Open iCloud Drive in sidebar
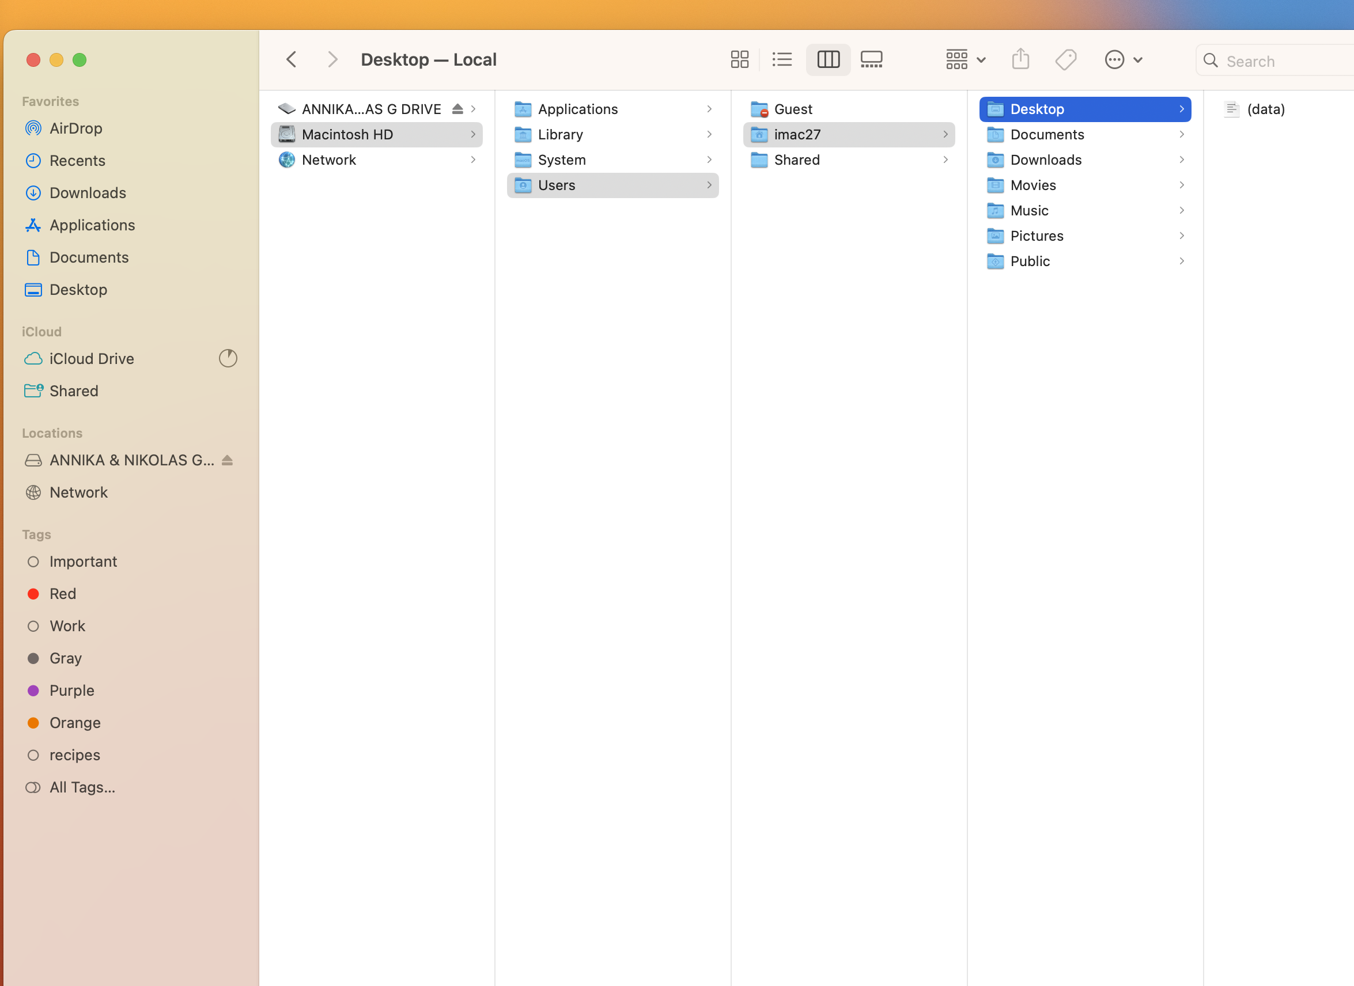This screenshot has width=1354, height=986. click(x=92, y=359)
